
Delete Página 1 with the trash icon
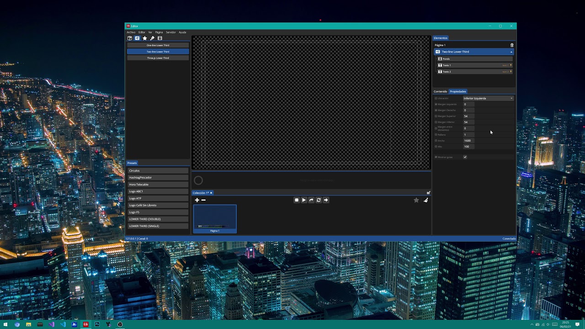[512, 45]
